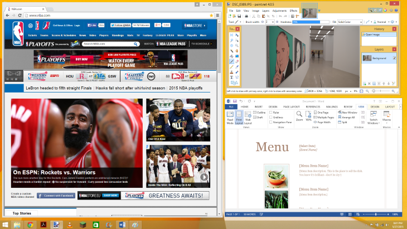Screen dimensions: 407x229
Task: Click New Window in the Word ribbon
Action: [347, 113]
